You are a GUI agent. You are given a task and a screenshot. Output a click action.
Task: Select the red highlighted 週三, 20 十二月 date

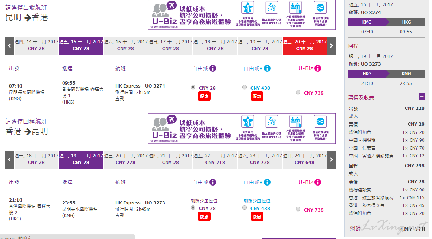304,46
